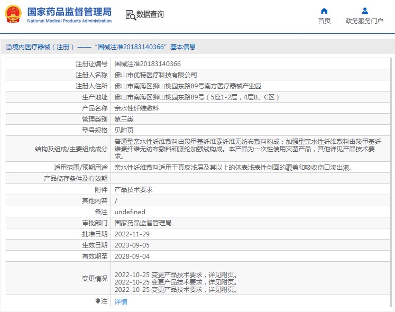Select expiry date 2028-09-04
Image resolution: width=395 pixels, height=312 pixels.
[132, 256]
